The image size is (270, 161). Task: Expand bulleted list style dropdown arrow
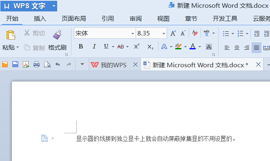pos(233,33)
